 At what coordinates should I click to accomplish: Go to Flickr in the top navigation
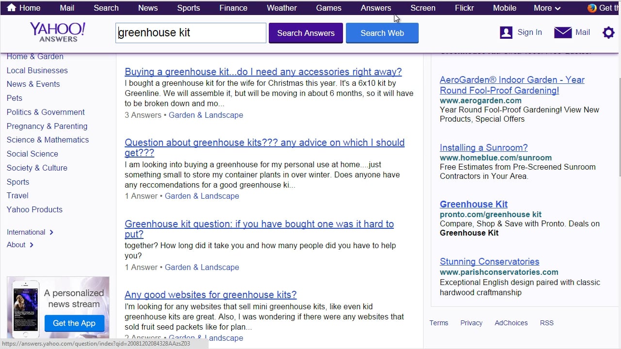464,8
